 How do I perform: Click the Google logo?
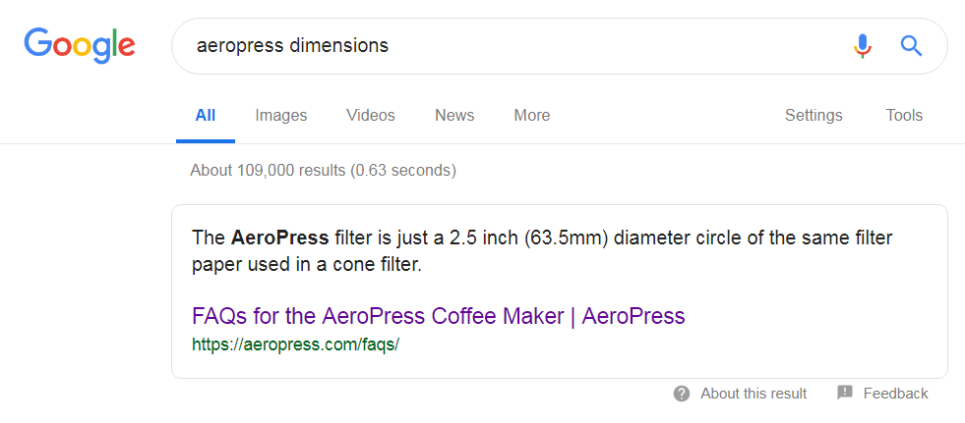(x=80, y=47)
